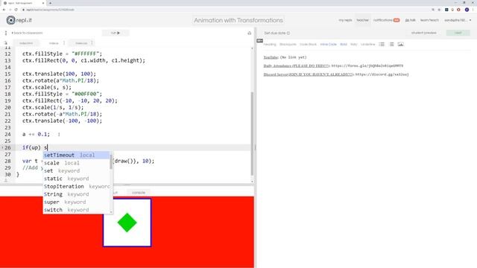This screenshot has width=477, height=268.
Task: Click the Discord Server line
Action: coord(336,74)
